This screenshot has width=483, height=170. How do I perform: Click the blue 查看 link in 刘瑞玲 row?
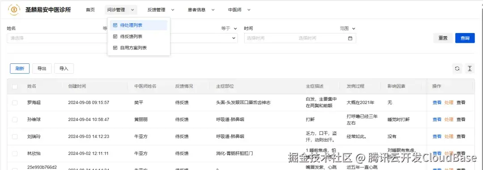437,137
